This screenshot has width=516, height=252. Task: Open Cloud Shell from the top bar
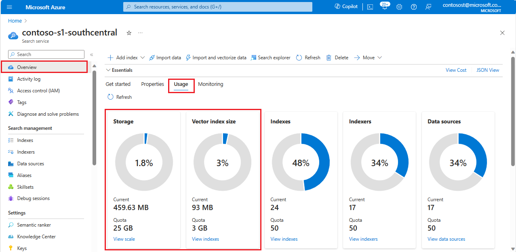coord(370,7)
